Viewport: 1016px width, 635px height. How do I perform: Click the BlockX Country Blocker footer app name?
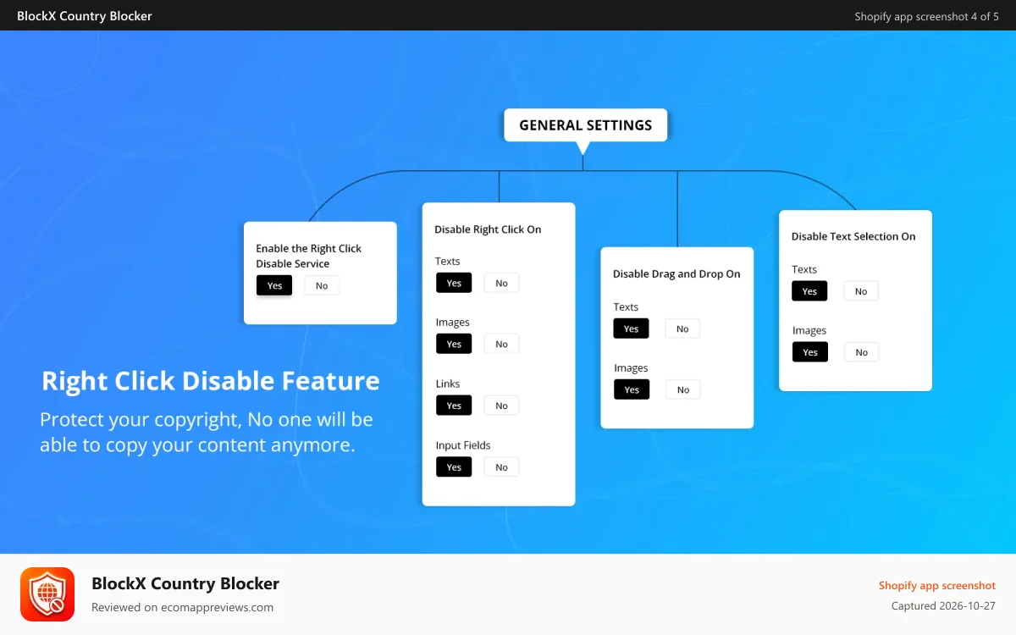point(185,583)
